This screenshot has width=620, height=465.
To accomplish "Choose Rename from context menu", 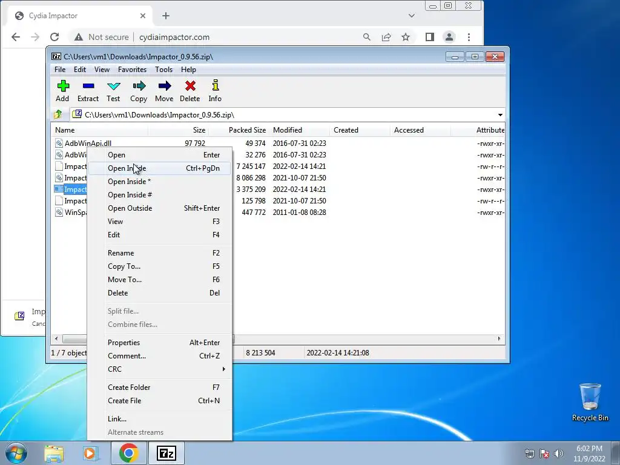I will [x=159, y=253].
